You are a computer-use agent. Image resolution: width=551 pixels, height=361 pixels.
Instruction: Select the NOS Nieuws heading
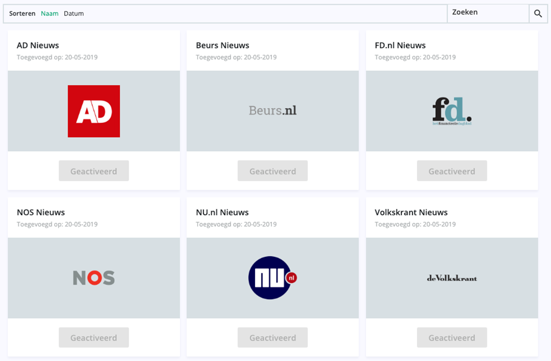click(x=41, y=212)
